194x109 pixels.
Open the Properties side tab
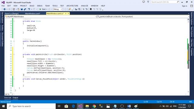192,52
